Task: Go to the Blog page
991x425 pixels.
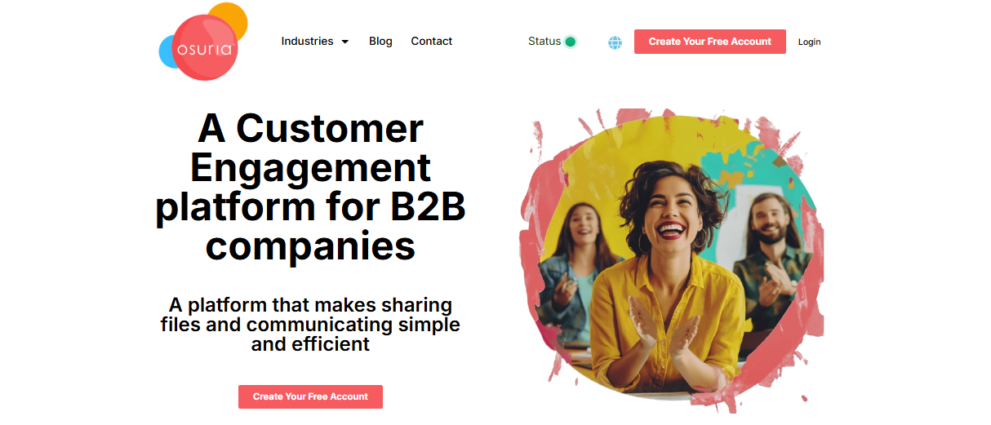Action: (380, 41)
